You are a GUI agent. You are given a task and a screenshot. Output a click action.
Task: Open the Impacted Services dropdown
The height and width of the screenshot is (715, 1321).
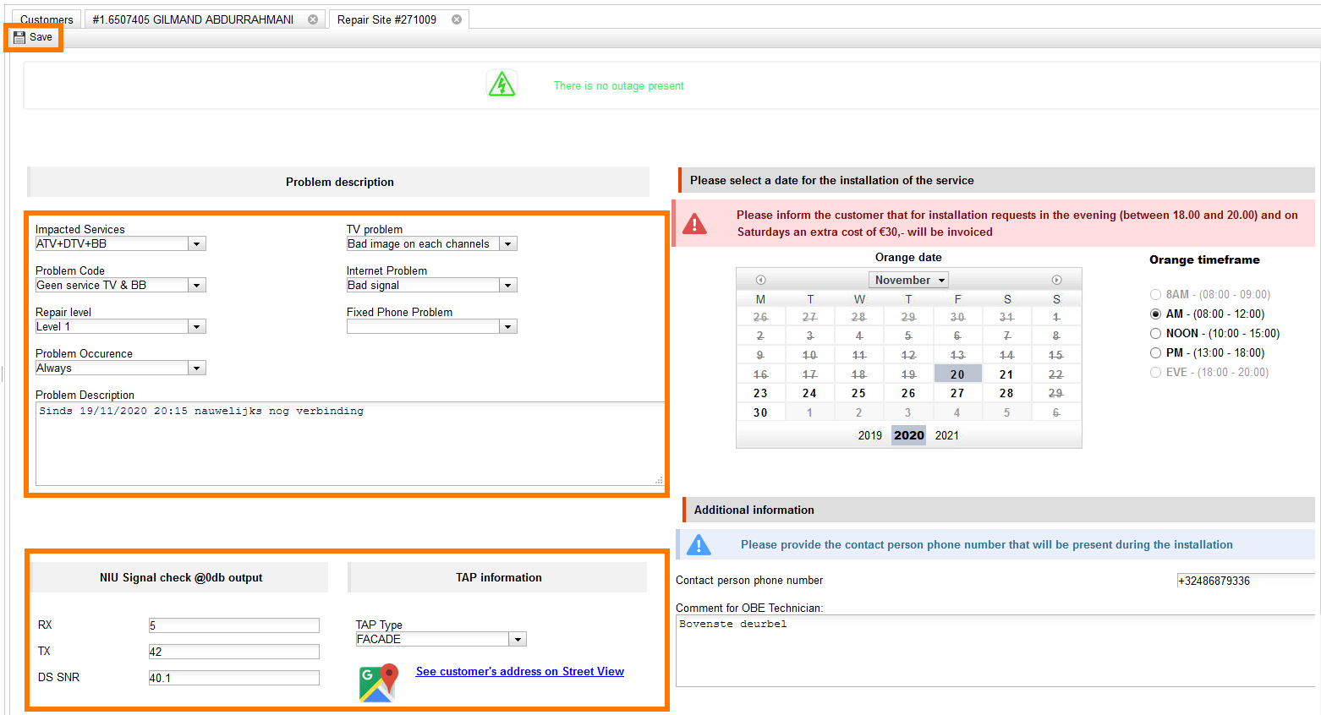tap(196, 244)
